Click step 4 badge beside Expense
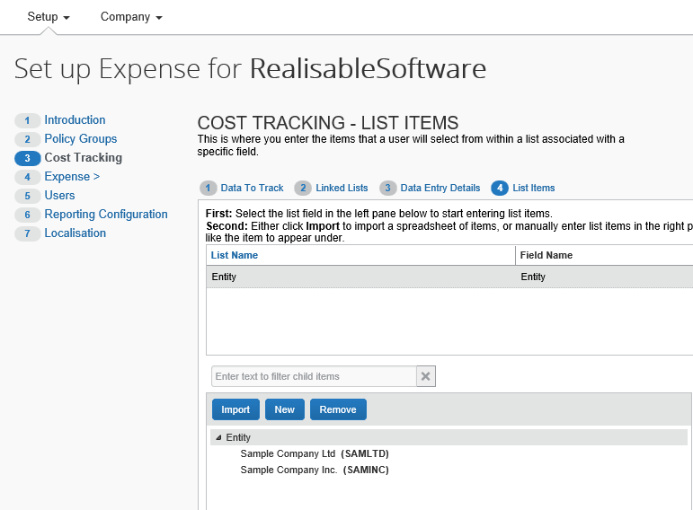This screenshot has height=510, width=693. pyautogui.click(x=28, y=177)
